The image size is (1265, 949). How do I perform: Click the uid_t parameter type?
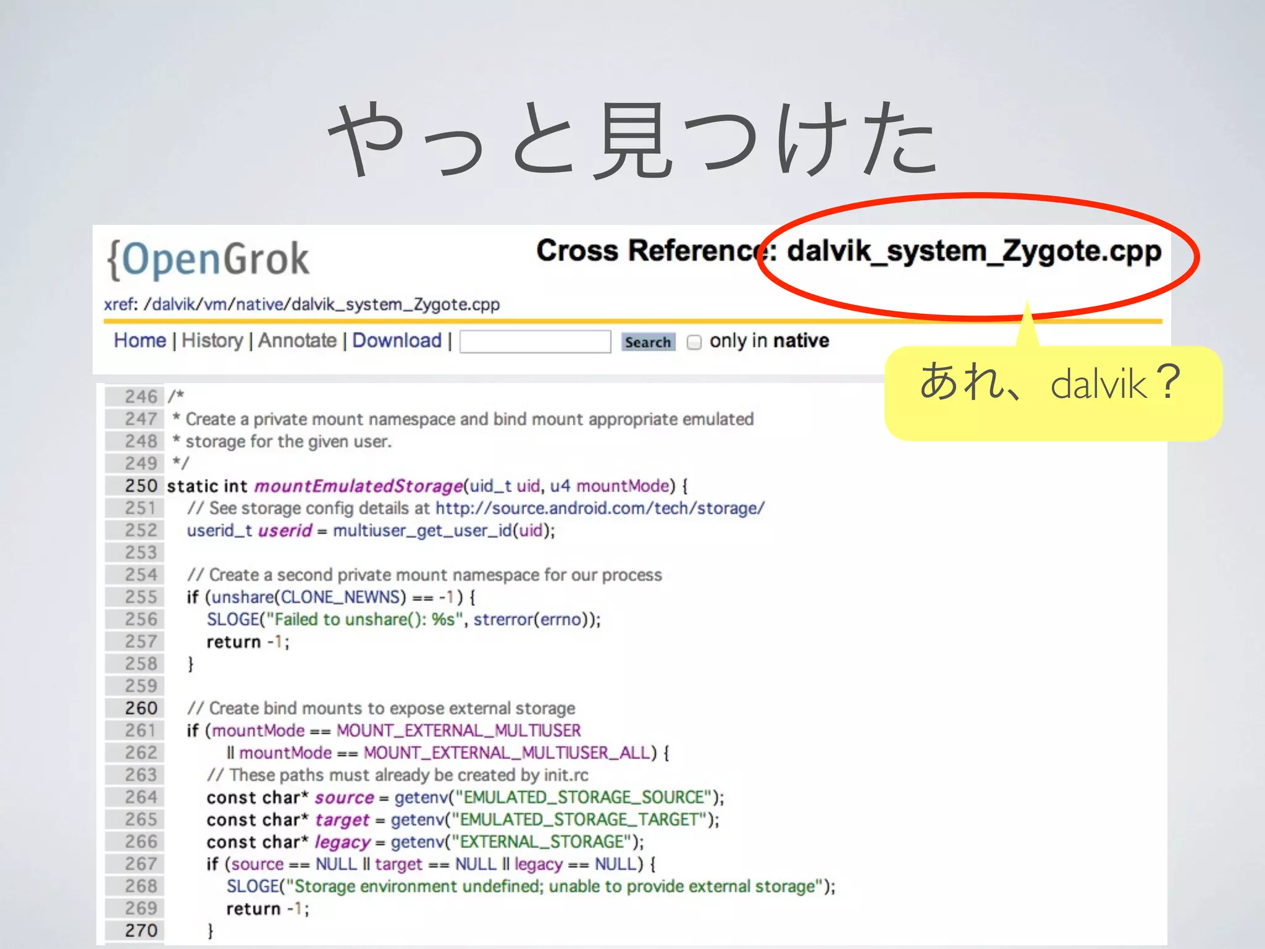point(490,486)
